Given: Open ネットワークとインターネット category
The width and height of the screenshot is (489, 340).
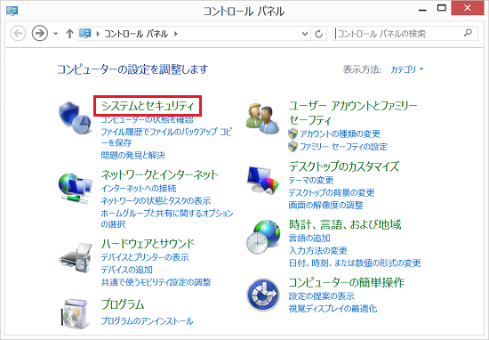Looking at the screenshot, I should point(159,174).
